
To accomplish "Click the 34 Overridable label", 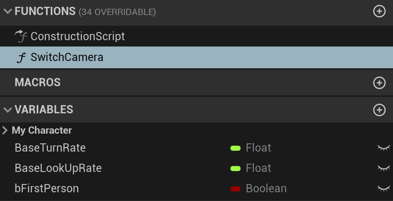I will (x=117, y=12).
